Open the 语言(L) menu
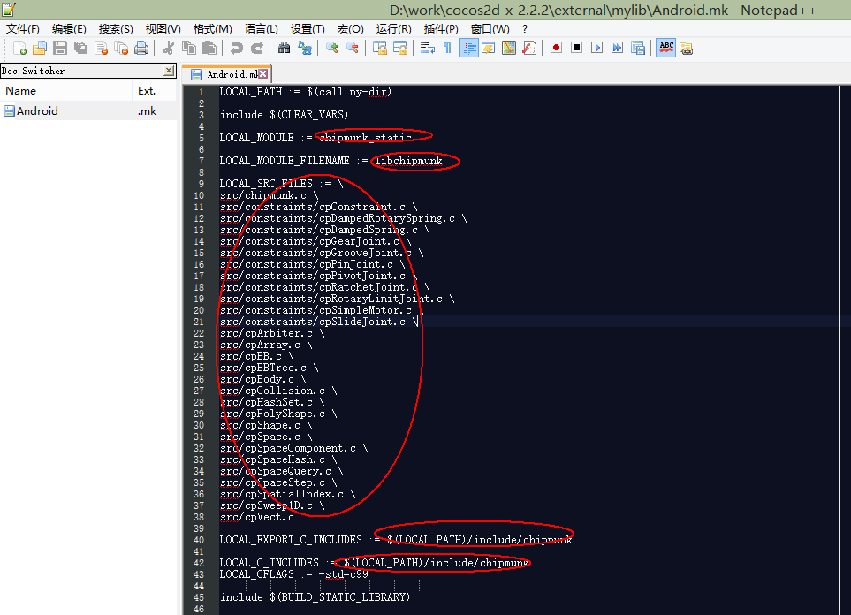The height and width of the screenshot is (615, 851). click(x=261, y=29)
